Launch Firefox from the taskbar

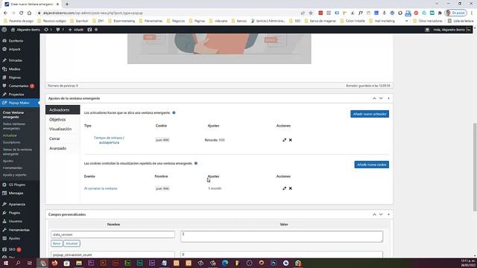click(54, 263)
